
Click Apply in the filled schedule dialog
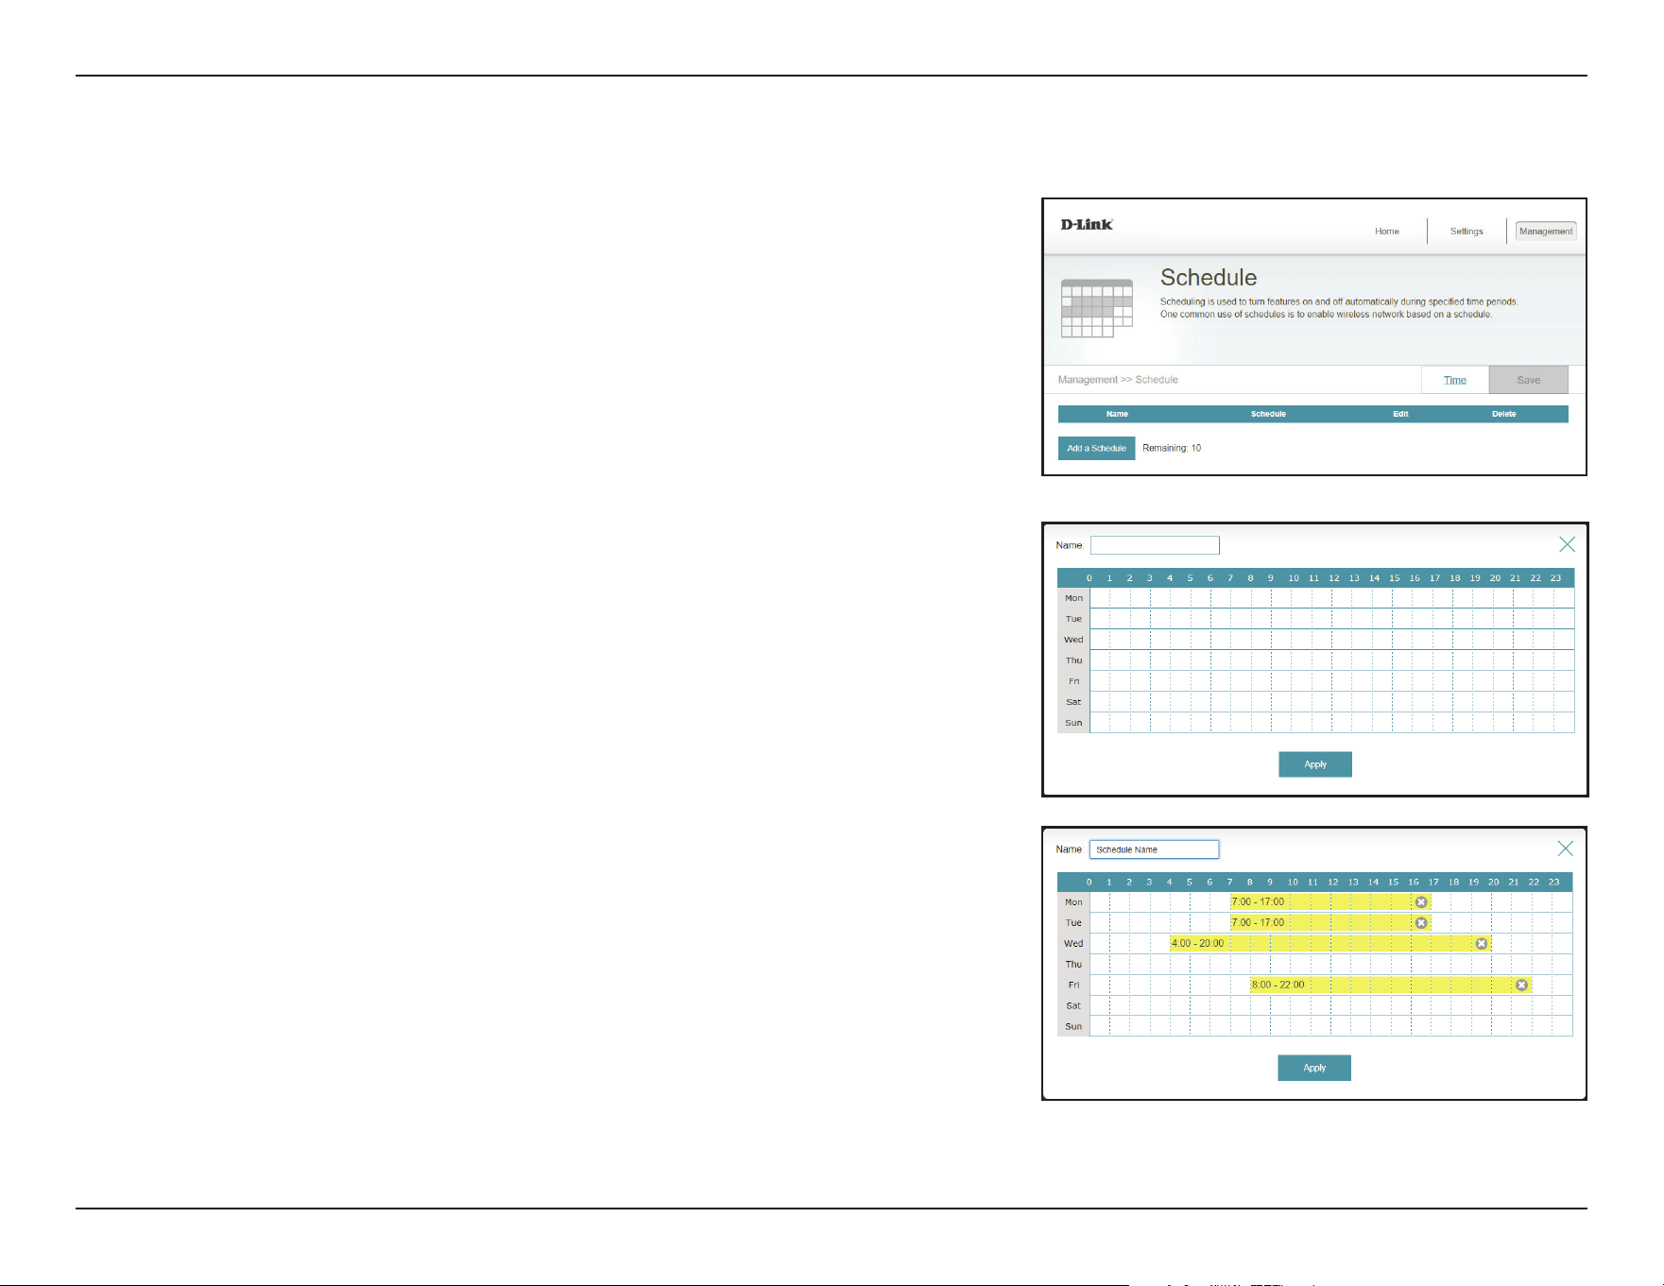tap(1314, 1068)
